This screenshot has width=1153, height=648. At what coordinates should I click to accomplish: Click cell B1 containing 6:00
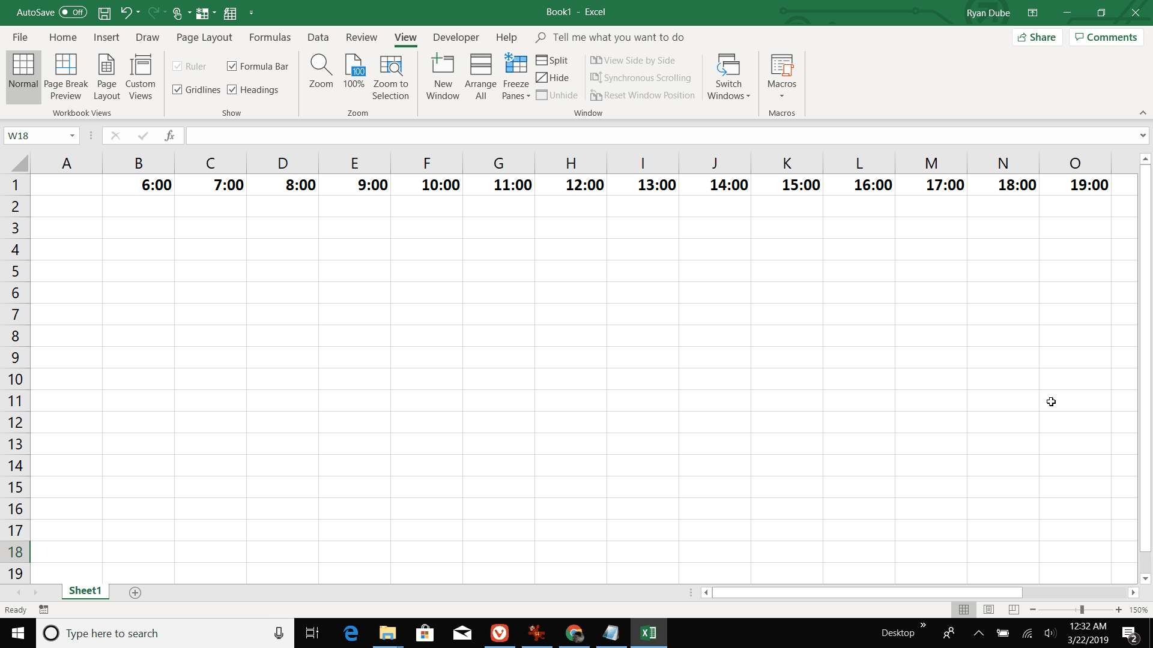tap(138, 184)
